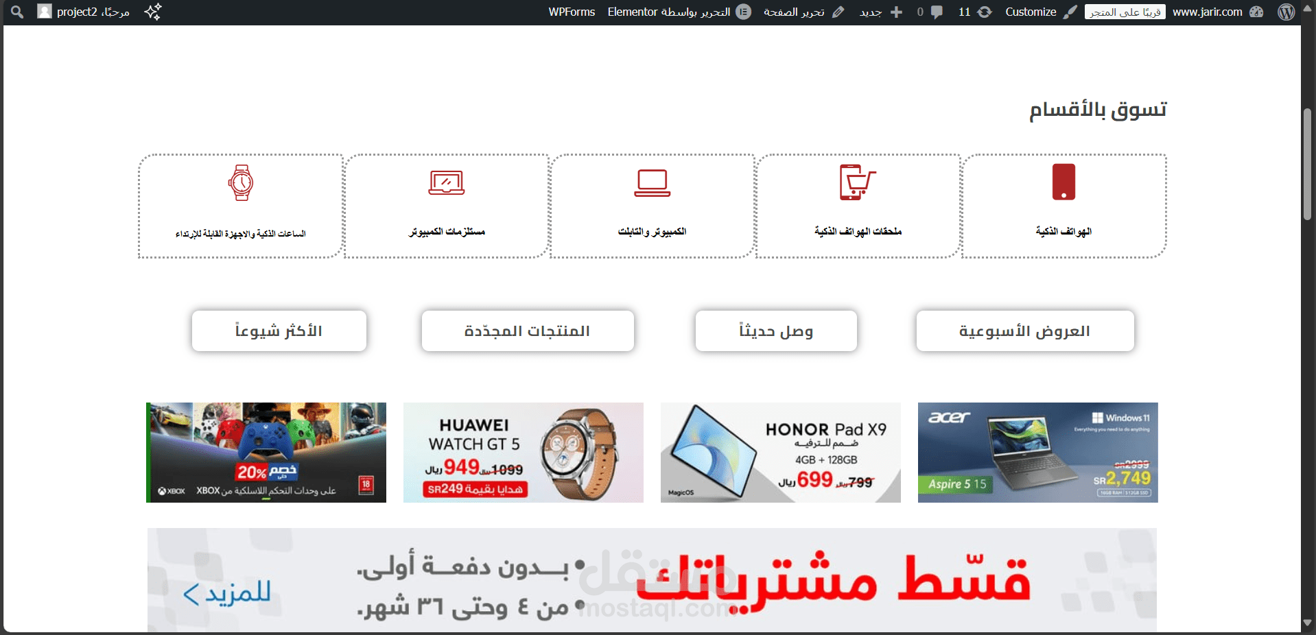Click the computer supplies monitor icon
The image size is (1316, 635).
pos(447,182)
